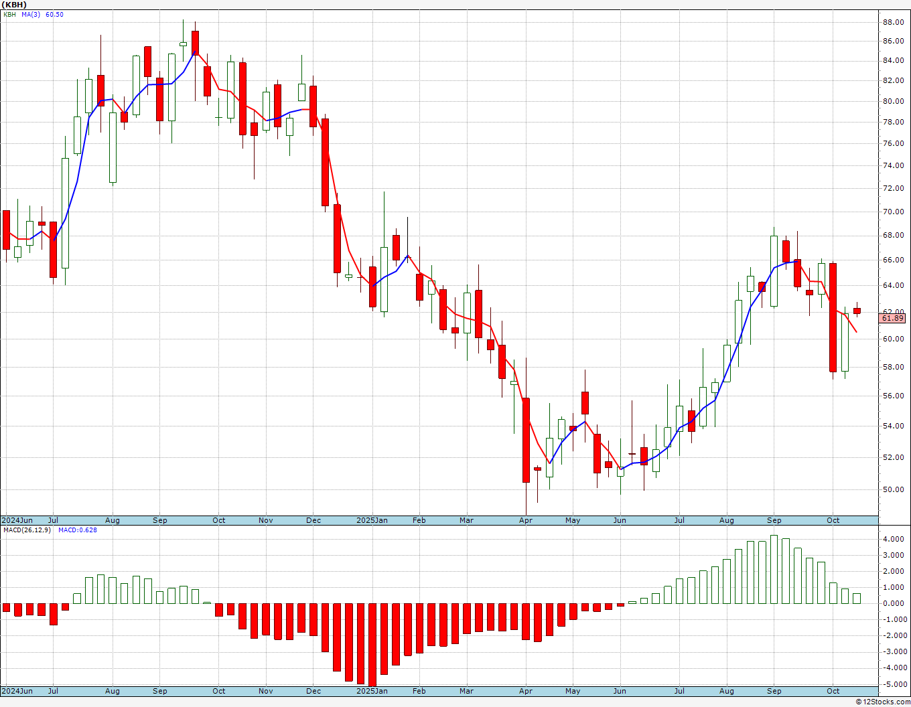Click the KBH legend label beside MA(3)
Screen dimensions: 911x707
point(9,14)
